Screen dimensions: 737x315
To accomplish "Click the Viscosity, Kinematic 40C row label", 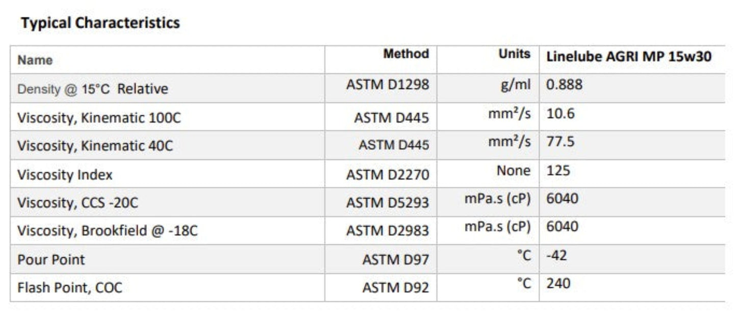I will point(95,146).
